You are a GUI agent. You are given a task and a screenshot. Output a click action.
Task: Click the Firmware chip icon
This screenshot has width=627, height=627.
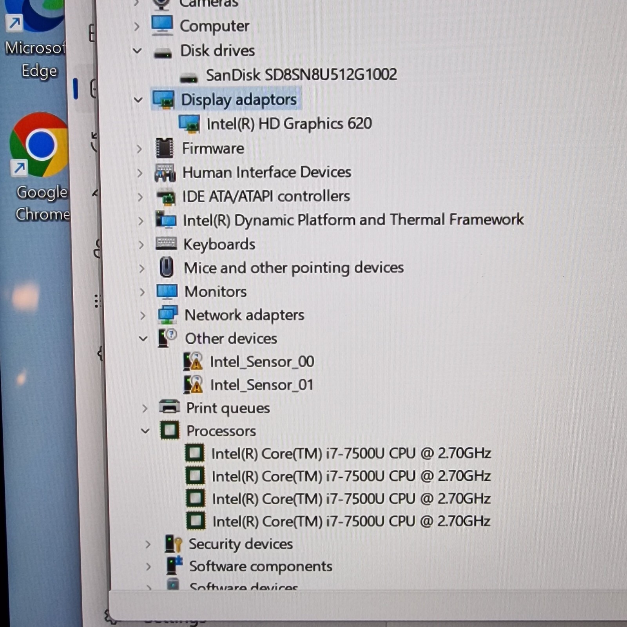pyautogui.click(x=164, y=148)
